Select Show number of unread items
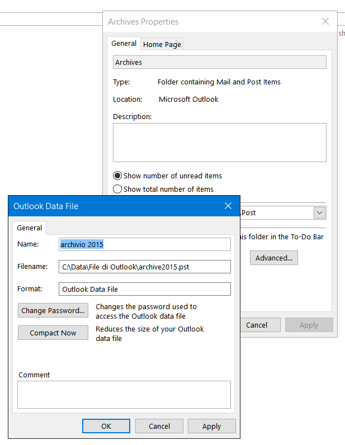 click(x=117, y=176)
